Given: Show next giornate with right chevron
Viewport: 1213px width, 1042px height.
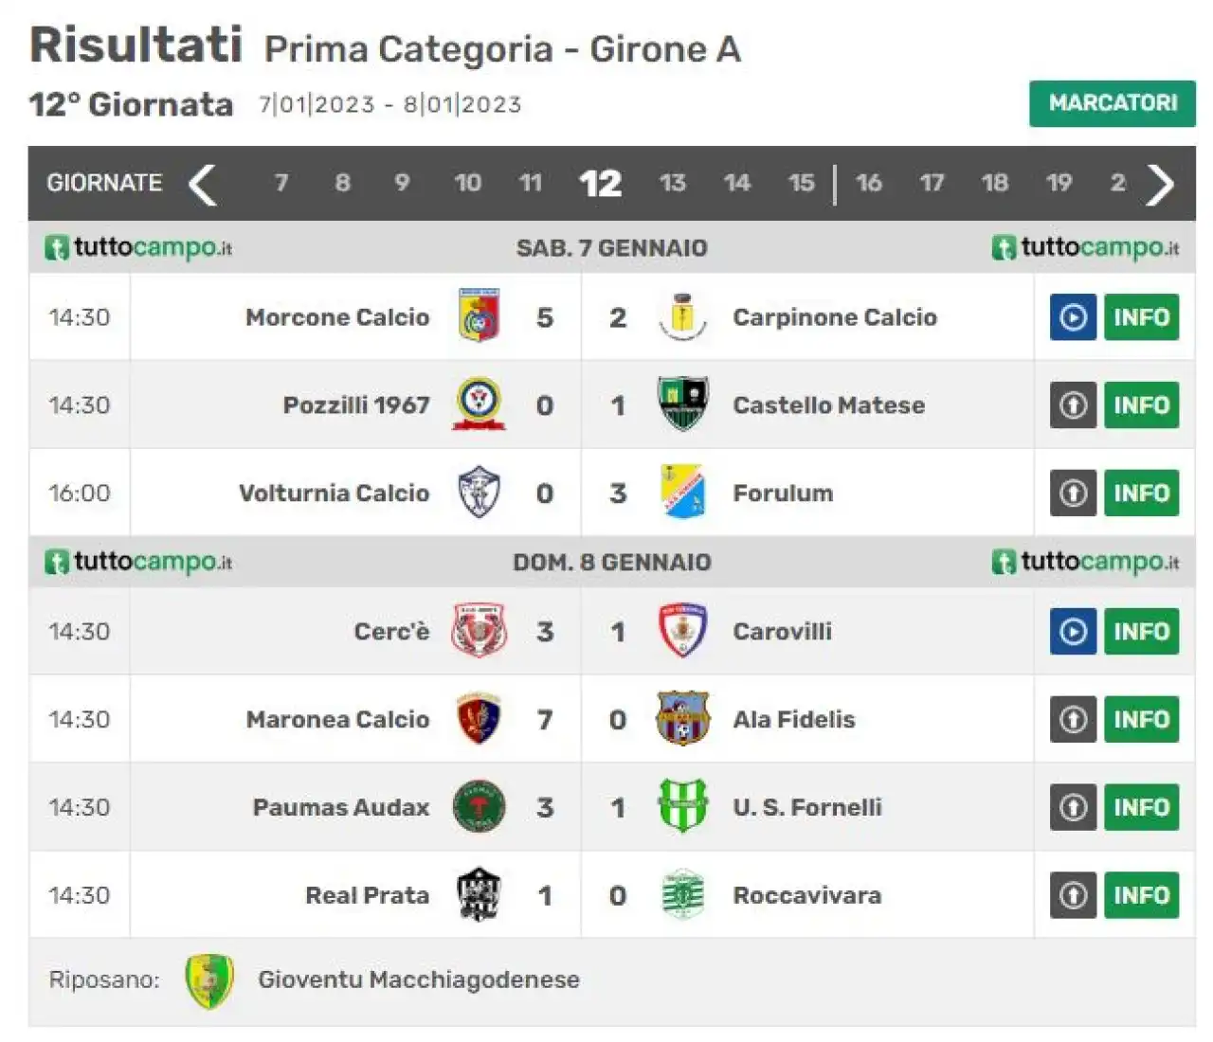Looking at the screenshot, I should 1160,184.
